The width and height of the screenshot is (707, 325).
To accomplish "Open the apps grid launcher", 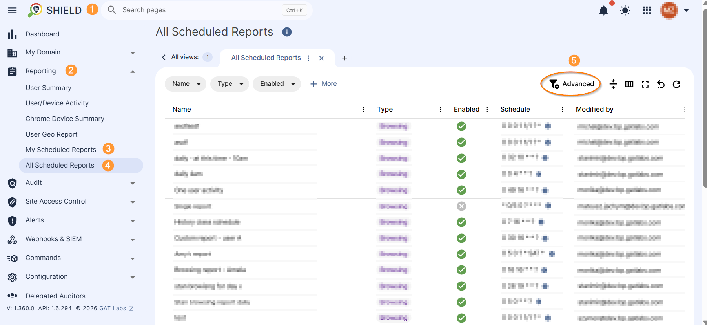I will click(x=647, y=11).
